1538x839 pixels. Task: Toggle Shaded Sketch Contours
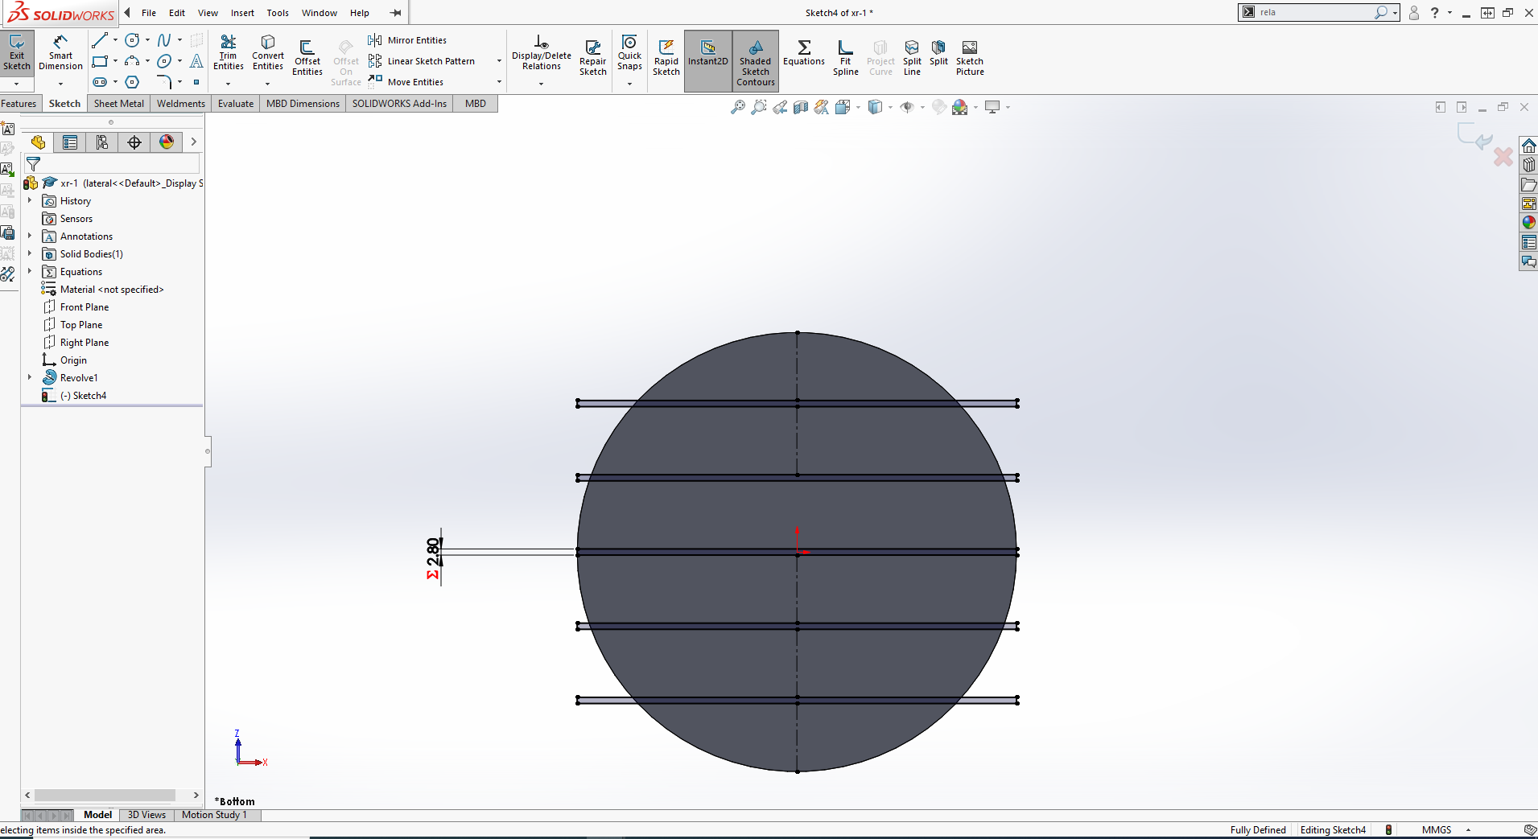click(x=756, y=63)
